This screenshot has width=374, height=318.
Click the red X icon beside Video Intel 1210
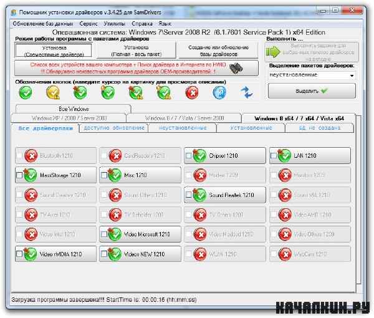pos(31,234)
